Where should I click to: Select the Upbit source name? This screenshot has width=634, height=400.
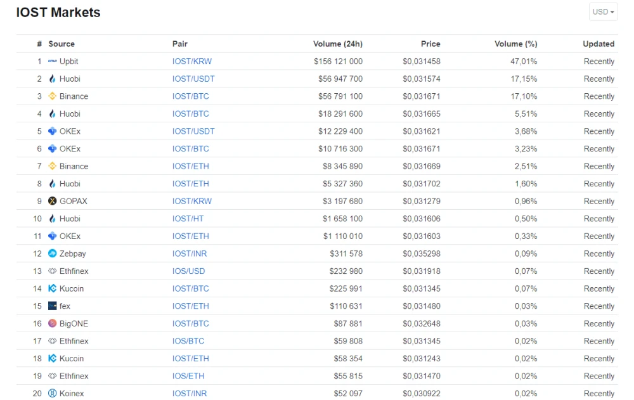(68, 61)
